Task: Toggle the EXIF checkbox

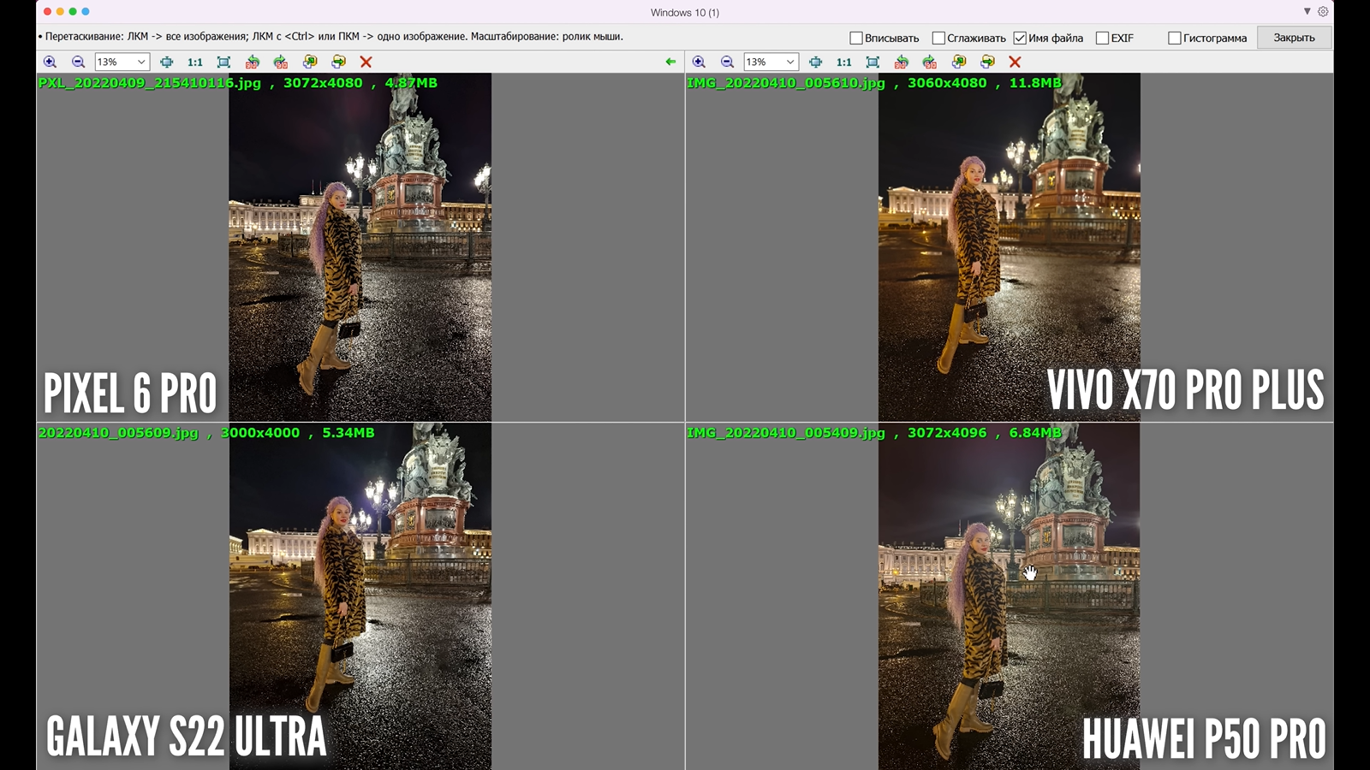Action: pos(1102,38)
